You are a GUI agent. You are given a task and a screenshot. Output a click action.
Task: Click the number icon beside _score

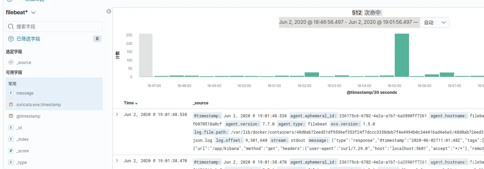click(11, 151)
